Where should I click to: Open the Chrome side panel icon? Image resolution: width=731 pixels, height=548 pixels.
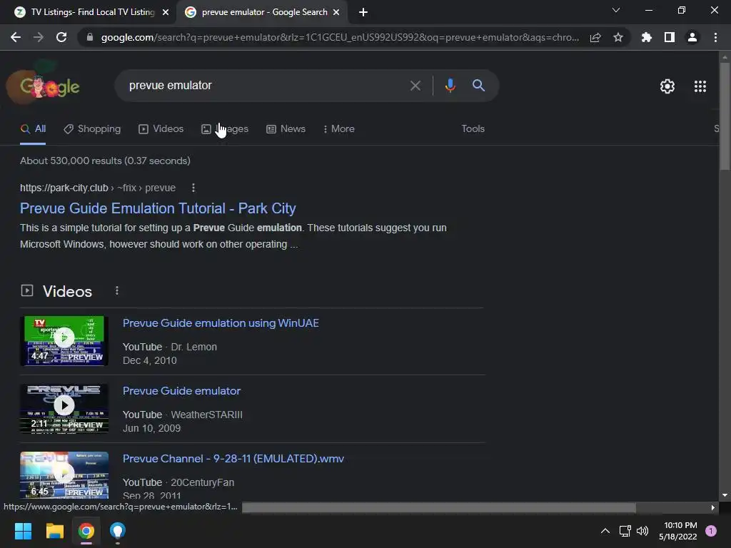point(670,37)
